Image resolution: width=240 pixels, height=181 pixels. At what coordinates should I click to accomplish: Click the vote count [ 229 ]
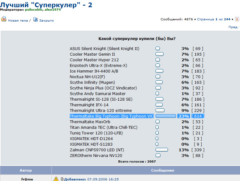point(198,111)
